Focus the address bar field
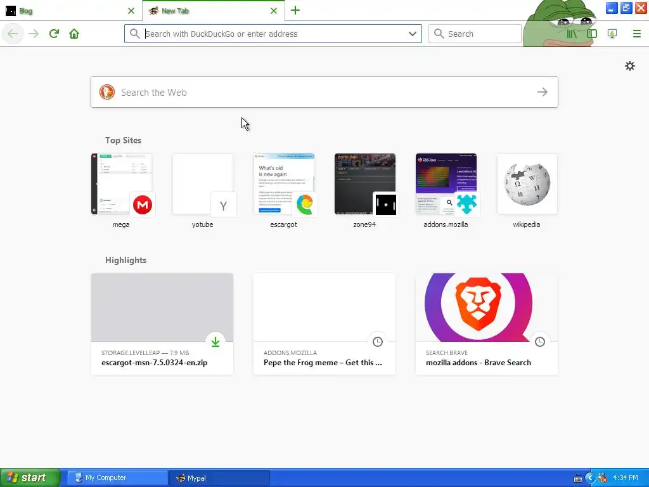 [x=273, y=34]
